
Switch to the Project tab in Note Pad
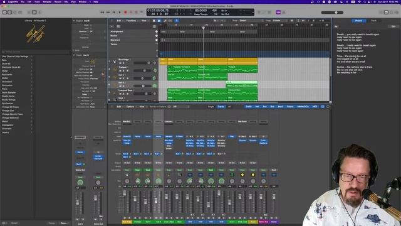[358, 21]
